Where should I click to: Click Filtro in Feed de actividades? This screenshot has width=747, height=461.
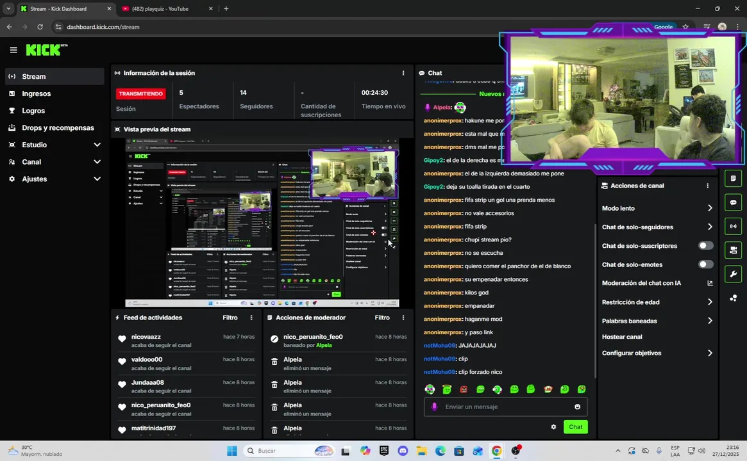pyautogui.click(x=230, y=318)
